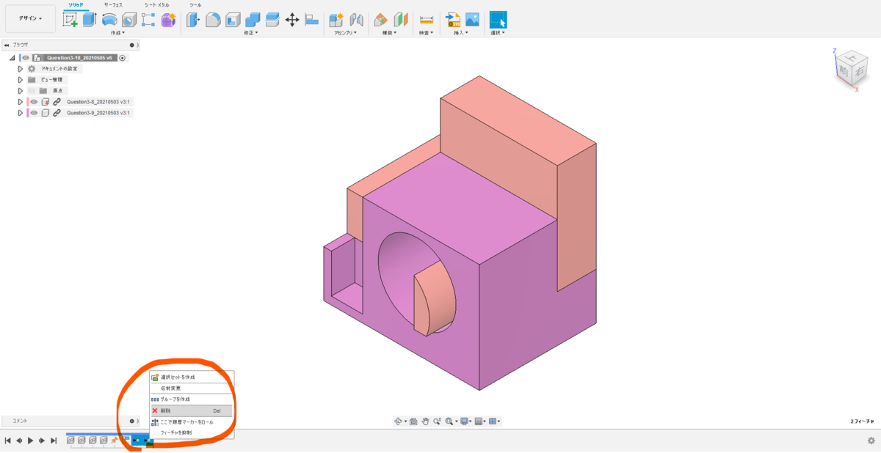This screenshot has width=881, height=453.
Task: Open the 構築 dropdown menu
Action: pos(389,33)
